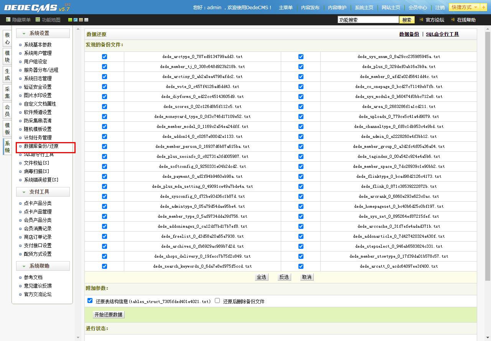
Task: Click the 搜索 search button
Action: point(407,20)
